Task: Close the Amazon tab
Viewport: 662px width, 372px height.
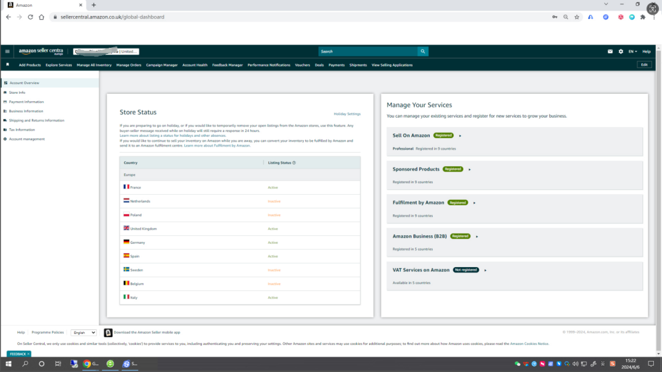Action: [x=81, y=5]
